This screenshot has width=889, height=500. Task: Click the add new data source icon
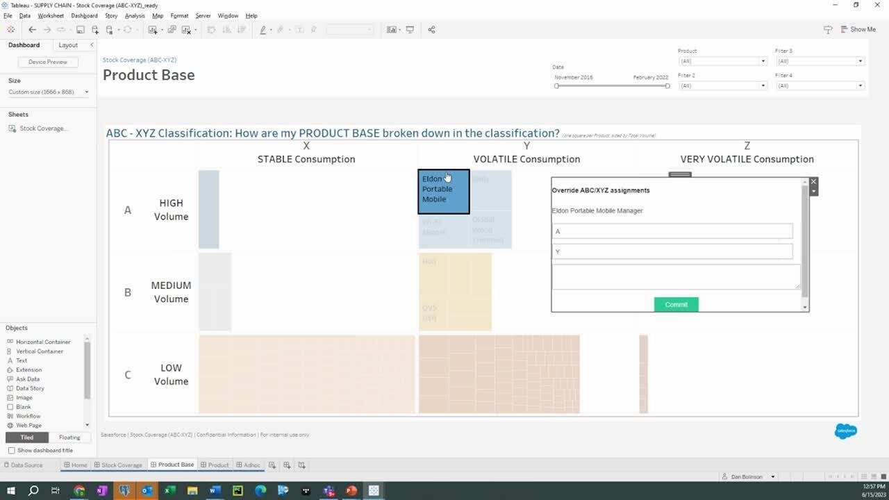[x=95, y=29]
